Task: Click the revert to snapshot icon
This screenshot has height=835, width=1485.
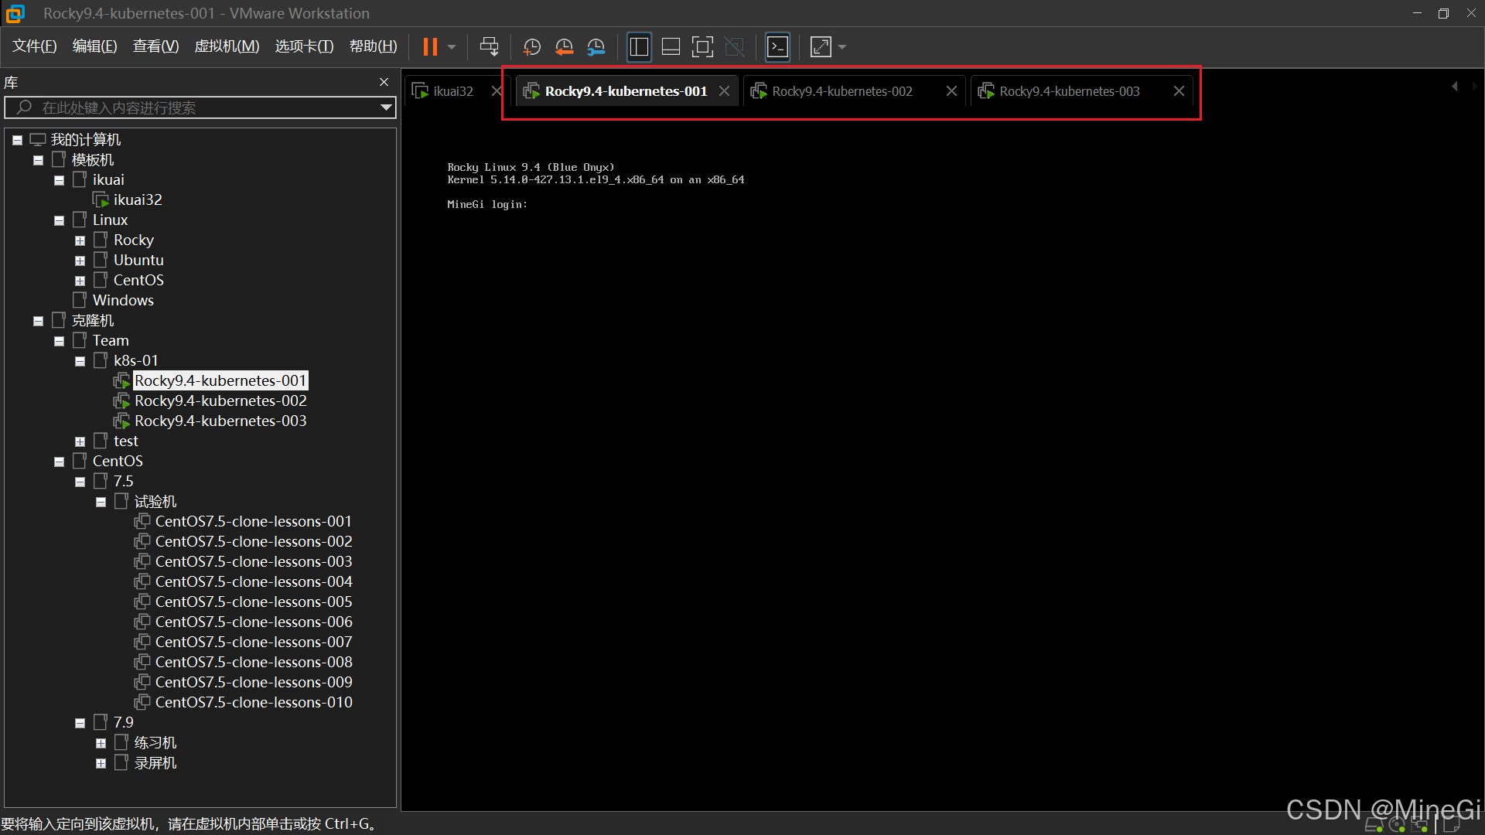Action: [564, 47]
